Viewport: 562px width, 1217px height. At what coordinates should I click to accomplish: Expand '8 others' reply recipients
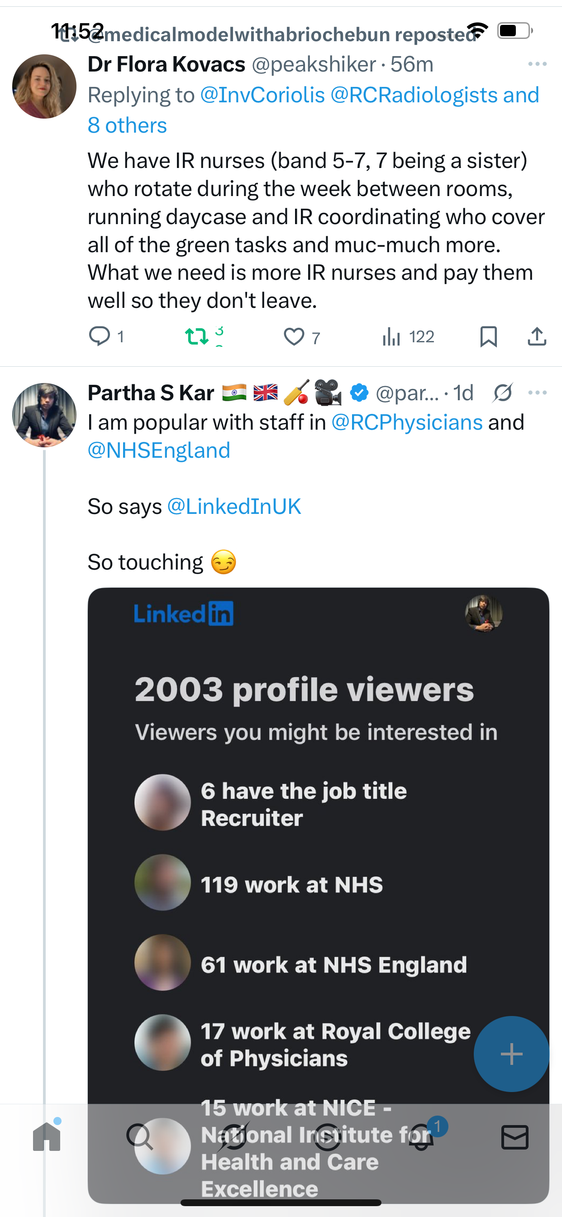[127, 125]
